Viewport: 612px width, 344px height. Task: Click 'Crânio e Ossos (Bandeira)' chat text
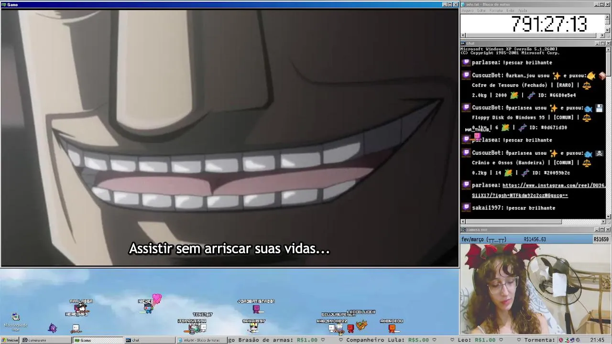(x=510, y=163)
